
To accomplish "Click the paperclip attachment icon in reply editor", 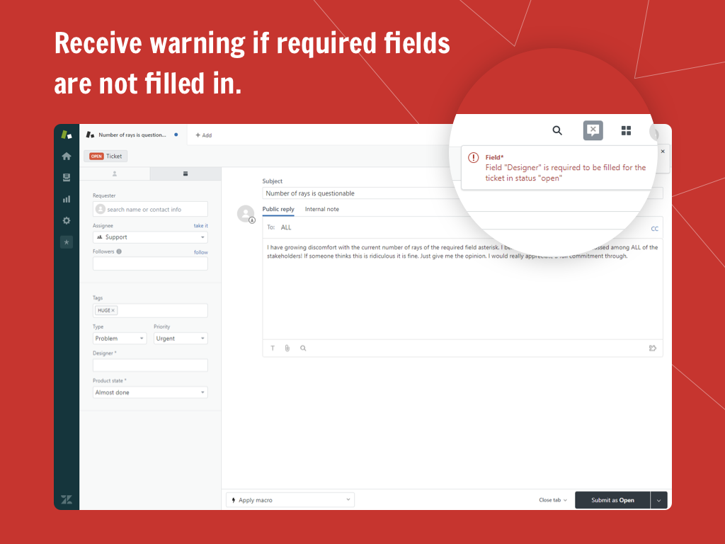I will pos(287,348).
